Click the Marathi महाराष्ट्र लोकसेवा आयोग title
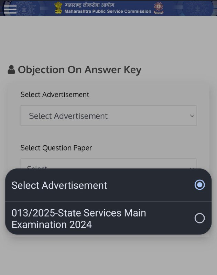 click(x=89, y=5)
